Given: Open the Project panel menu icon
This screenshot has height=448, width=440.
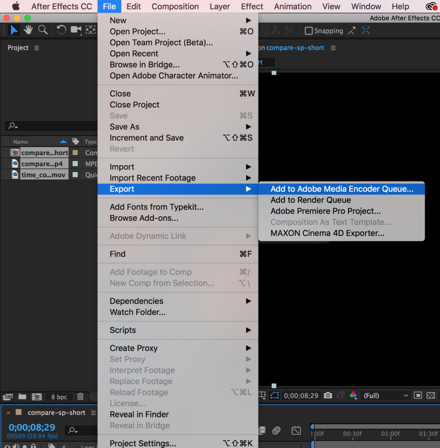Looking at the screenshot, I should tap(37, 48).
